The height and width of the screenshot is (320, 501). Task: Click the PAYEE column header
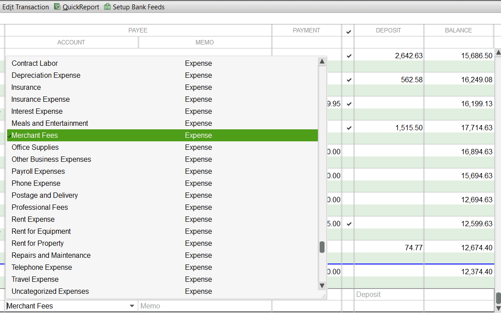coord(138,30)
